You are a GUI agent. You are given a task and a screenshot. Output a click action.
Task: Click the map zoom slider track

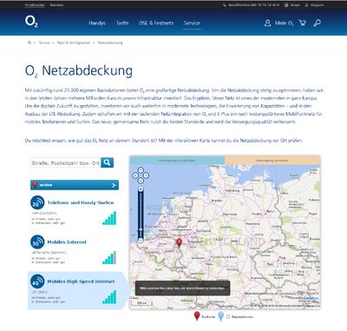[141, 215]
